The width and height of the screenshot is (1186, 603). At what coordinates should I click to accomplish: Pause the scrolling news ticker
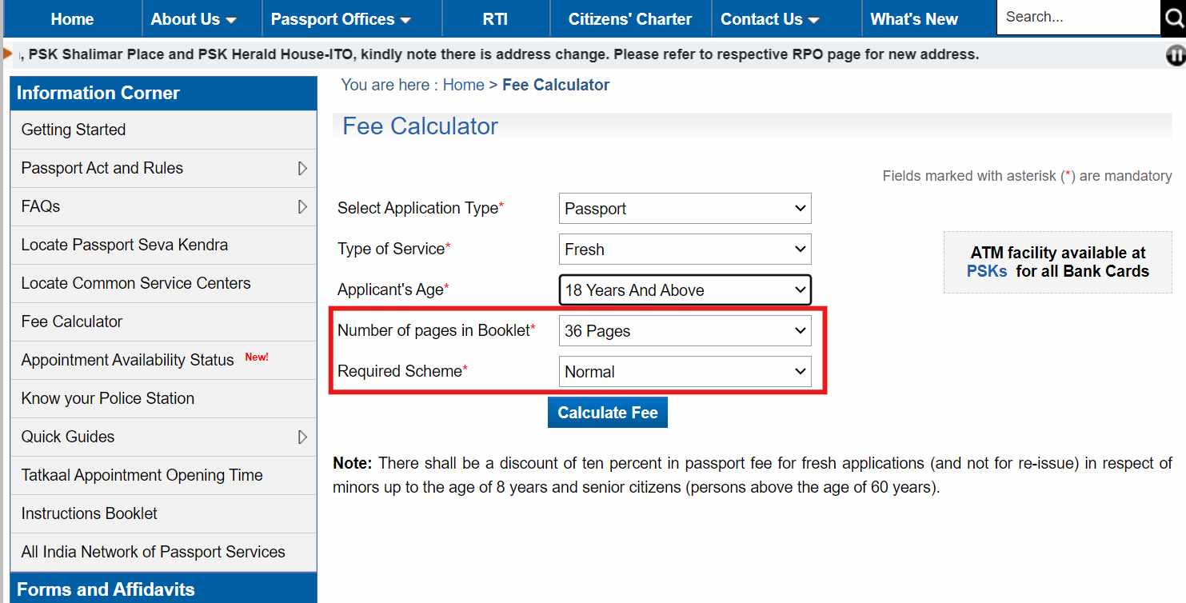(1176, 55)
